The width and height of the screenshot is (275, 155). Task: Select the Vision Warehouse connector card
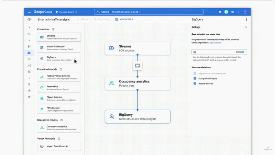[x=59, y=48]
